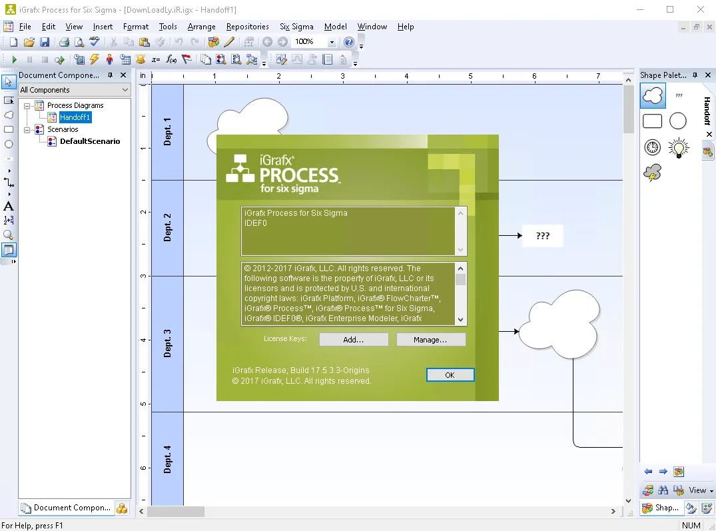Open the File menu
716x531 pixels.
(x=25, y=27)
